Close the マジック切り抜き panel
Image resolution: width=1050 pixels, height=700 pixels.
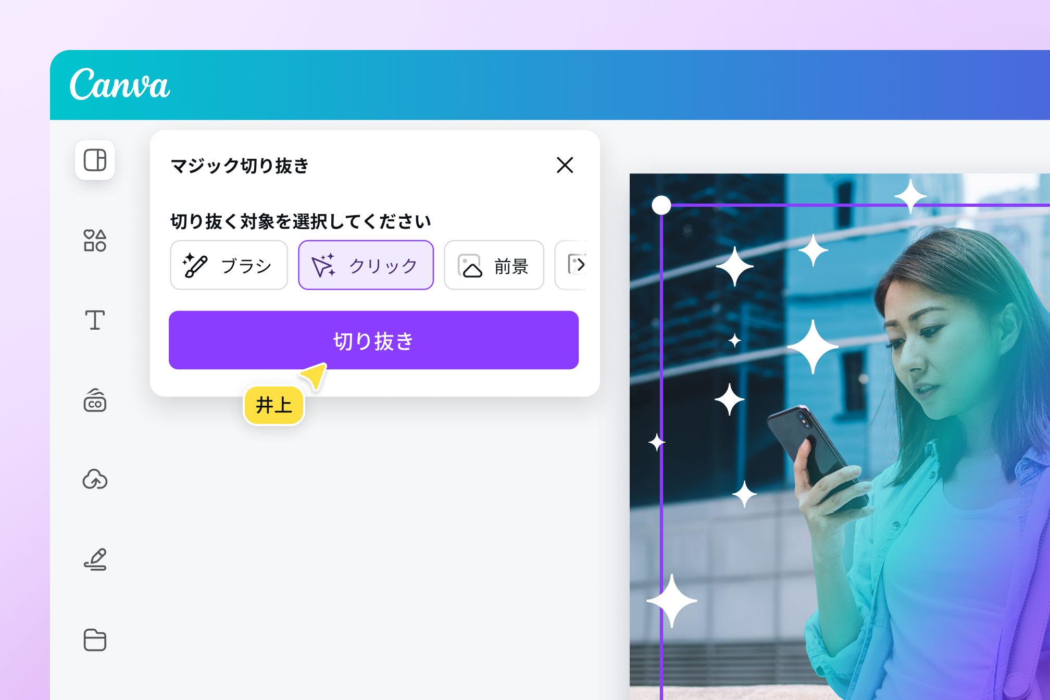[565, 165]
